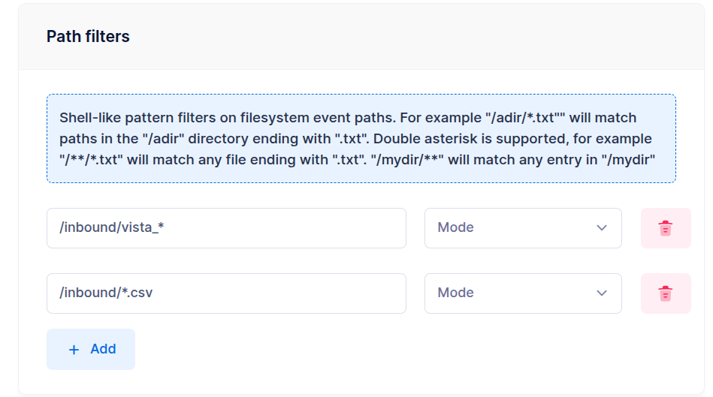The height and width of the screenshot is (397, 713).
Task: Click the shell-like pattern help box
Action: click(x=361, y=139)
